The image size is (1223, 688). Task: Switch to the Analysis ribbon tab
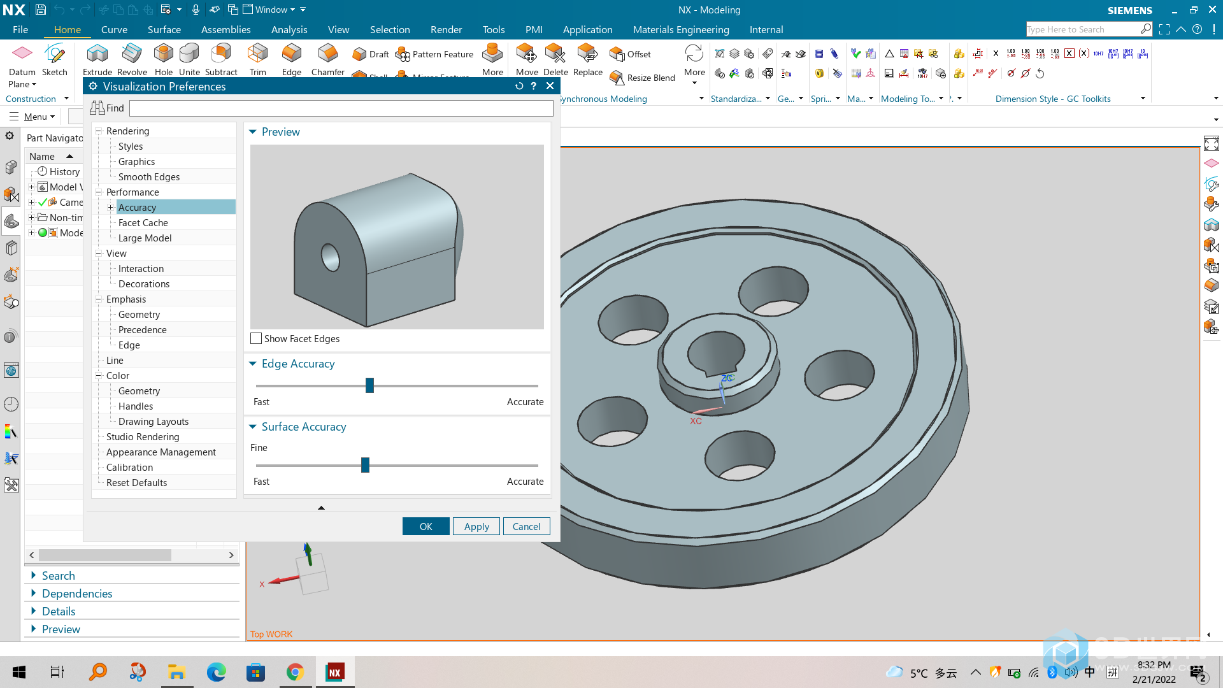(x=289, y=29)
